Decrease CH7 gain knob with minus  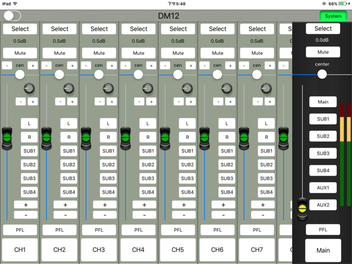click(258, 102)
